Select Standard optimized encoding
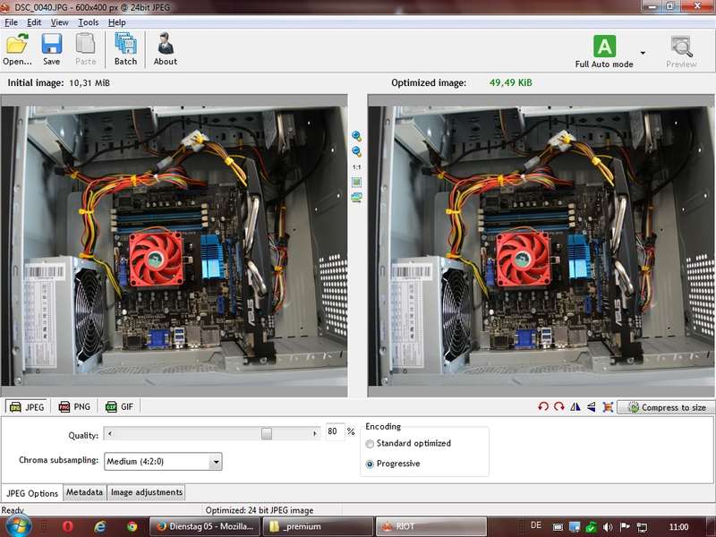 point(370,443)
